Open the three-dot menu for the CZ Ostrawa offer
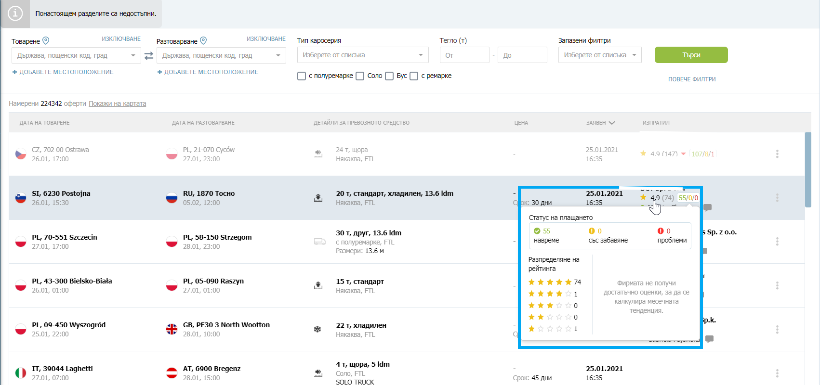820x385 pixels. [x=777, y=154]
